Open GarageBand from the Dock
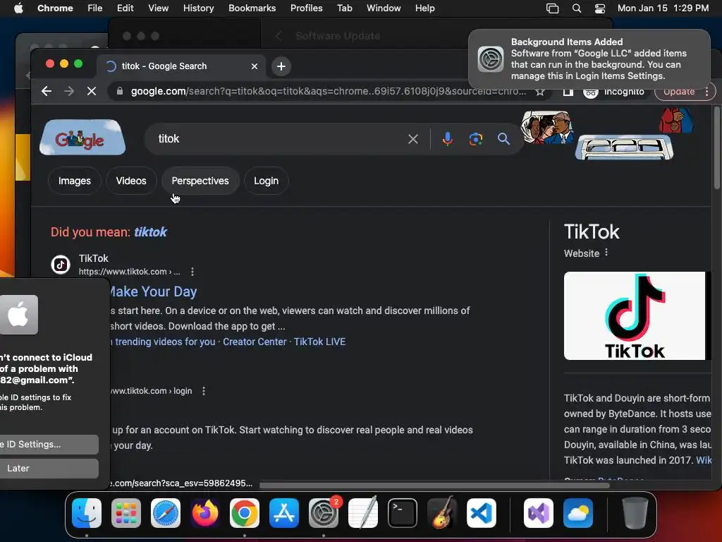This screenshot has height=542, width=722. coord(442,513)
